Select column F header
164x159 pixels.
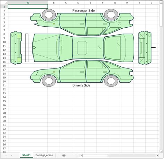(x=103, y=2)
